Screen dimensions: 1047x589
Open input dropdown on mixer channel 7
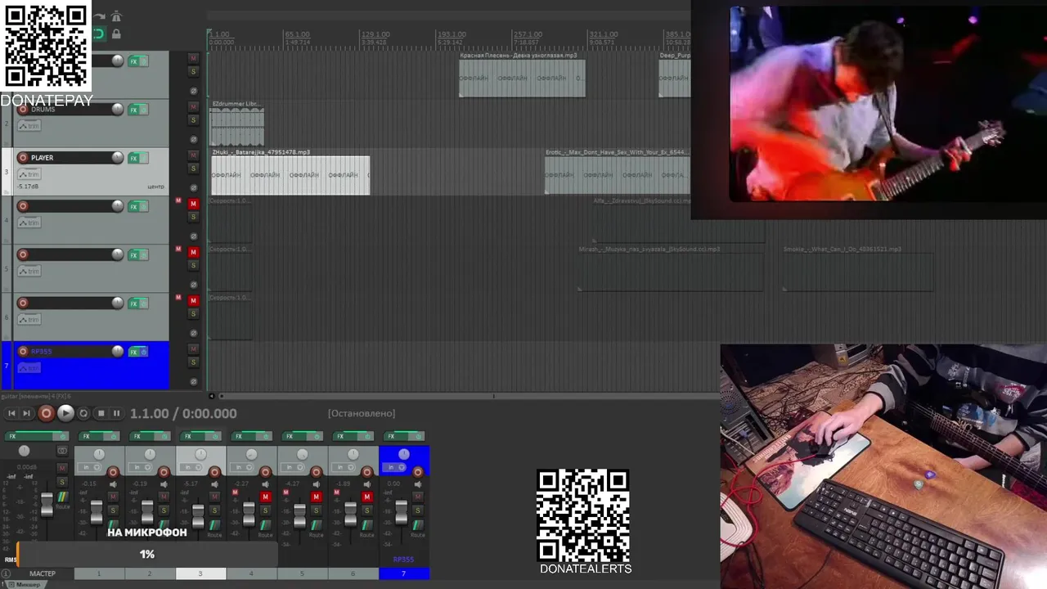click(x=393, y=467)
